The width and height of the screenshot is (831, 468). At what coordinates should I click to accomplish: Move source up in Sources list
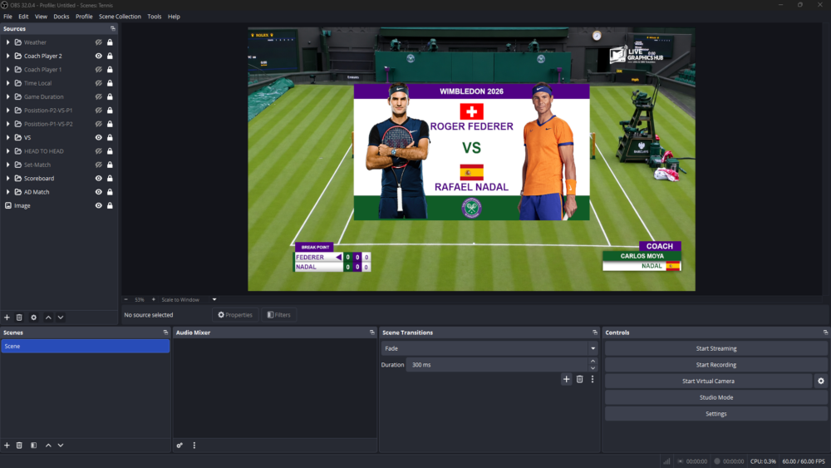click(x=48, y=318)
